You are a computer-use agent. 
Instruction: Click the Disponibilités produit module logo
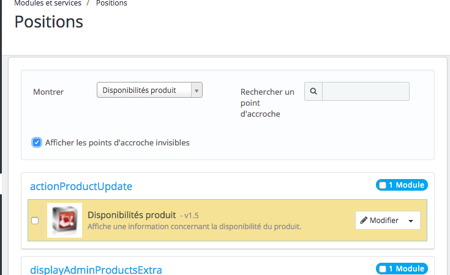click(64, 220)
